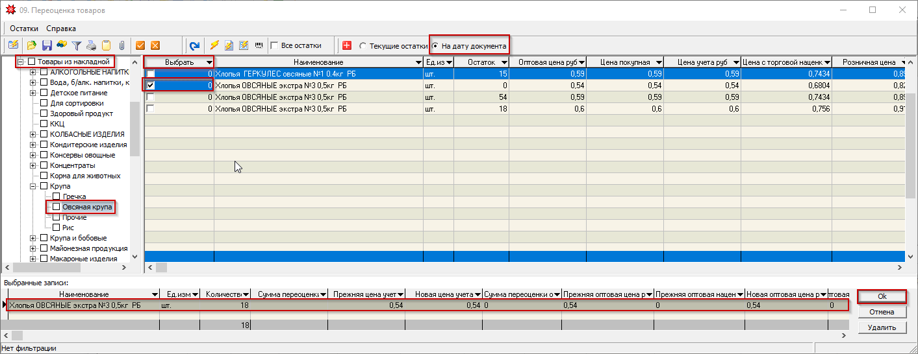The height and width of the screenshot is (354, 918).
Task: Select the 'Текущие остатки' radio button
Action: coord(363,46)
